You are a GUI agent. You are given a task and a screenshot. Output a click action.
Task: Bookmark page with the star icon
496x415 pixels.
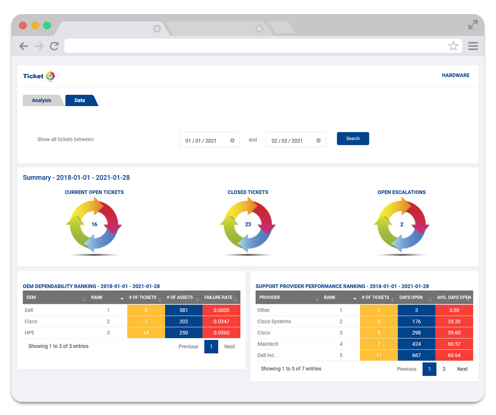[x=453, y=46]
